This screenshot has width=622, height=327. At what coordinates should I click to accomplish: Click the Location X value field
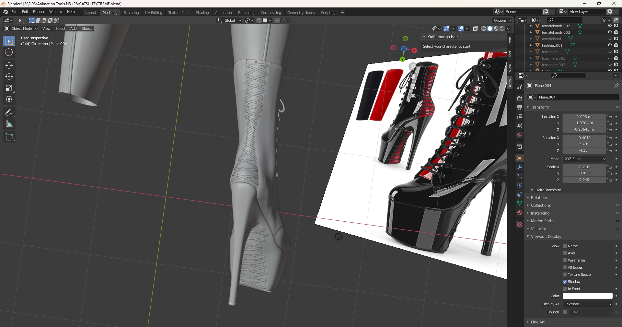584,117
